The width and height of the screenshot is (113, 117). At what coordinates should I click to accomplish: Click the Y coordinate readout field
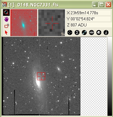[x=91, y=19]
